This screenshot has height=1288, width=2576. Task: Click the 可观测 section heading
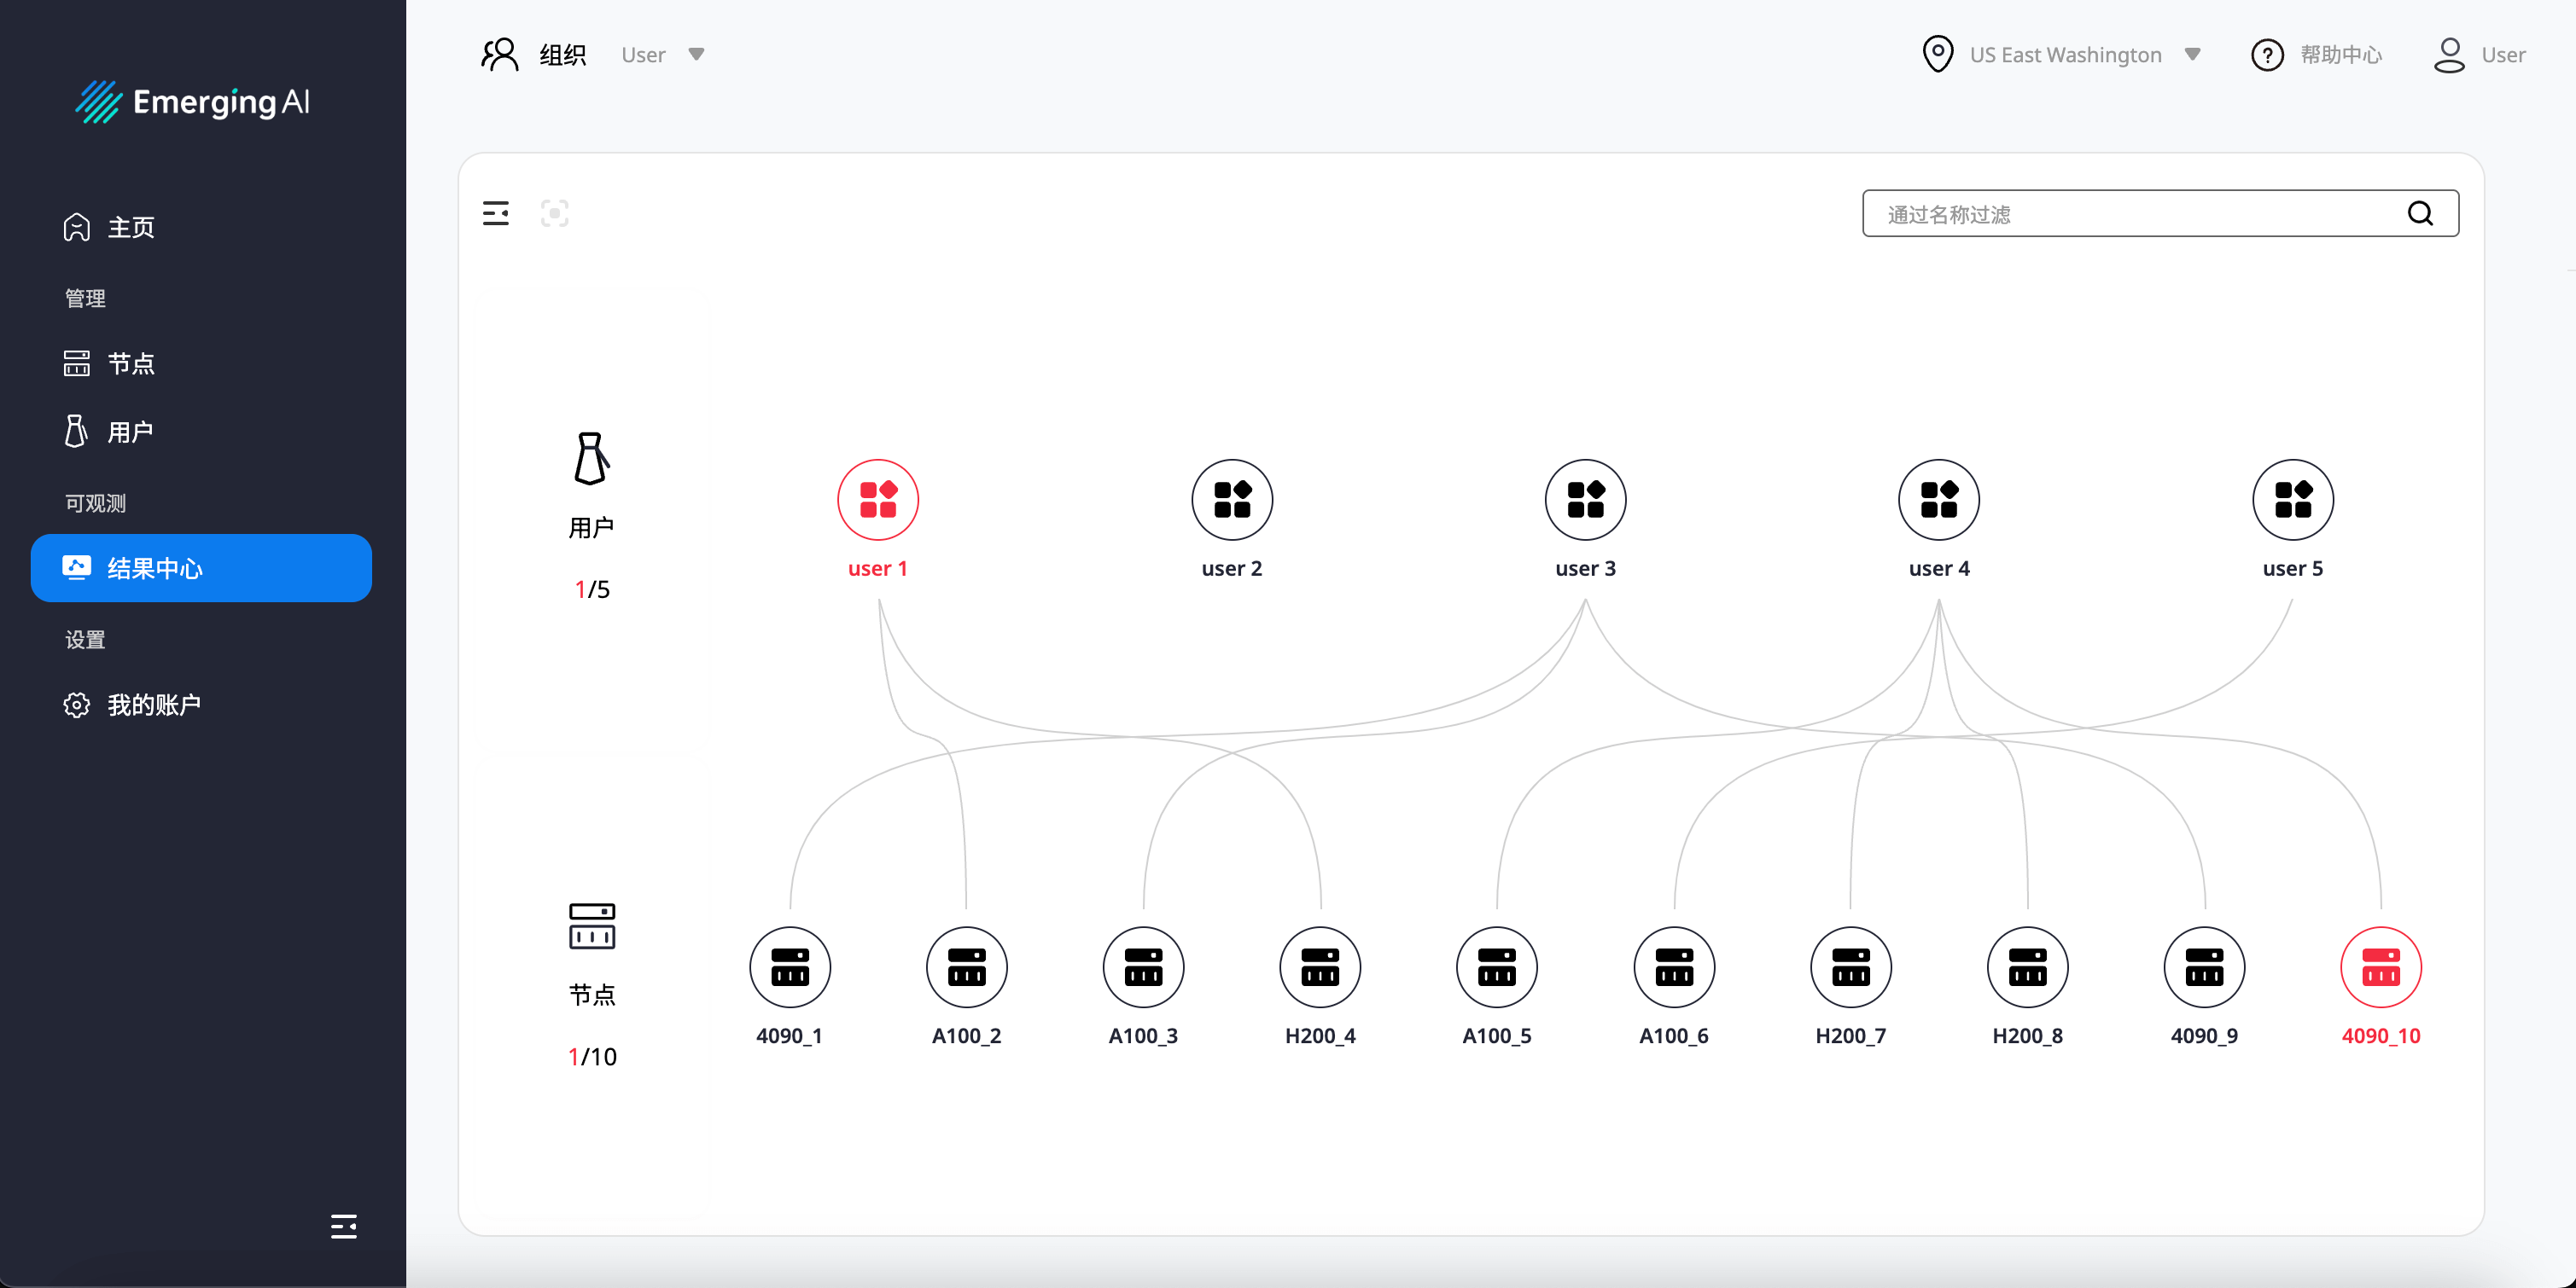coord(95,502)
